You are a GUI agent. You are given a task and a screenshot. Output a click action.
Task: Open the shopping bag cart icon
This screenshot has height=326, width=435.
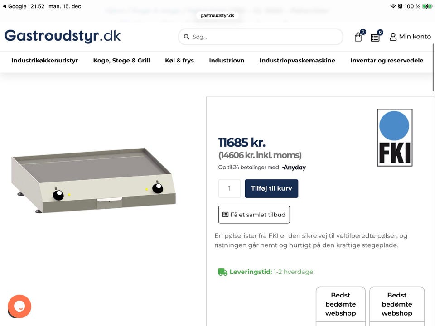click(358, 37)
